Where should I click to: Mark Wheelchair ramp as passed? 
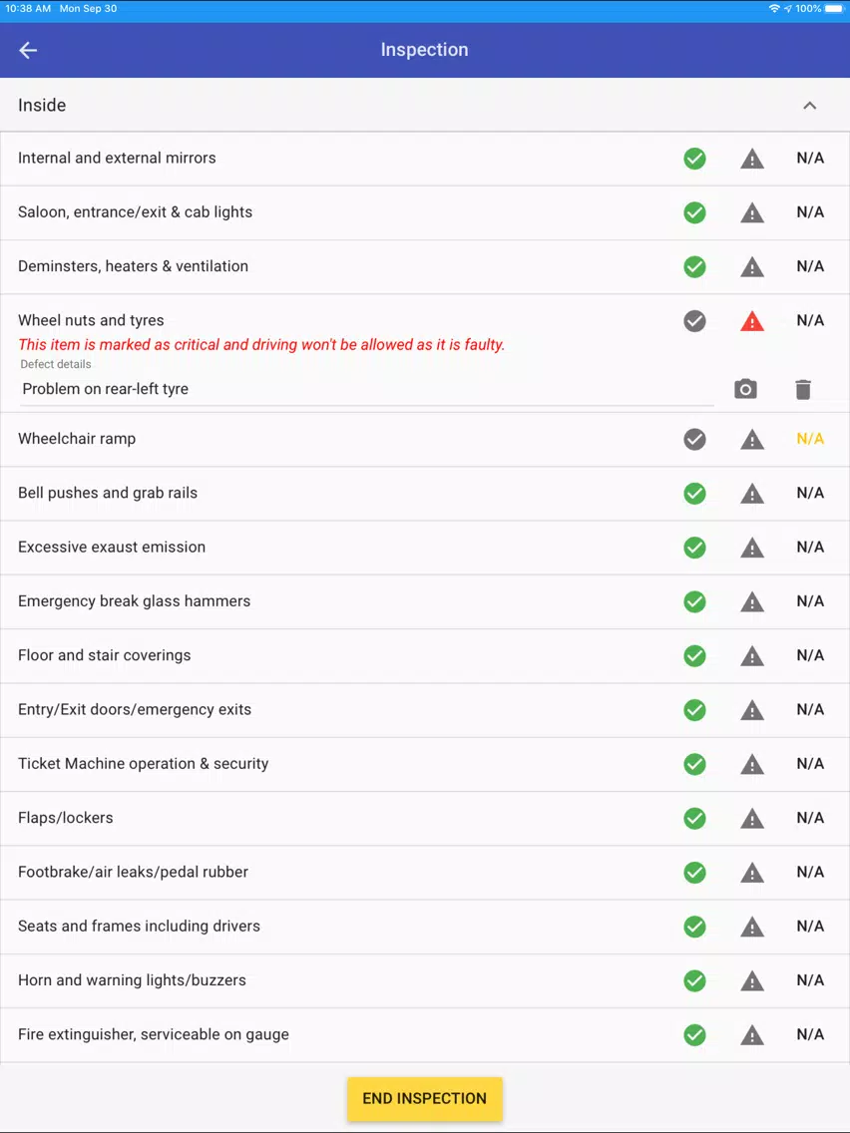point(694,439)
